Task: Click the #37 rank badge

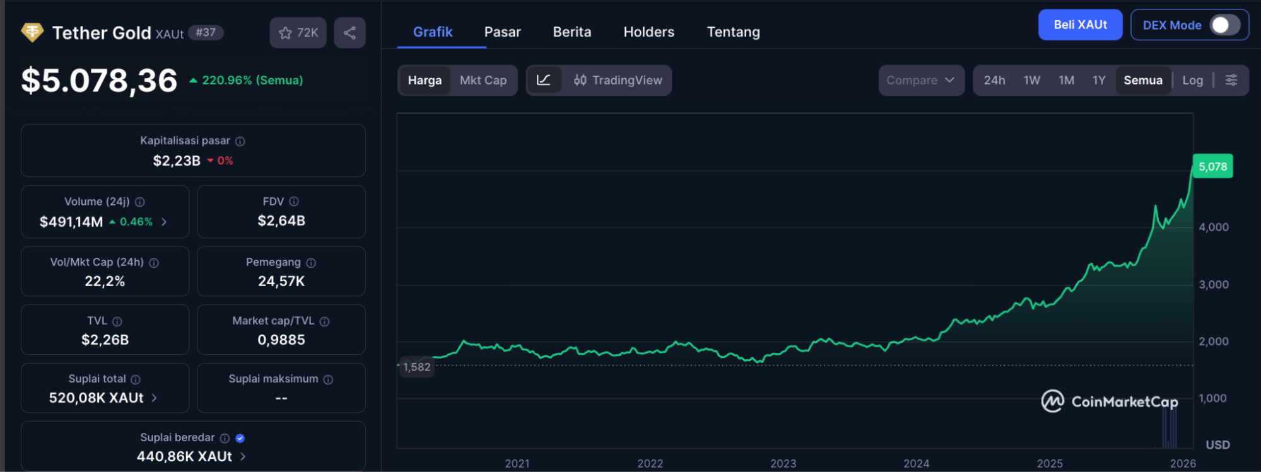Action: pyautogui.click(x=206, y=33)
